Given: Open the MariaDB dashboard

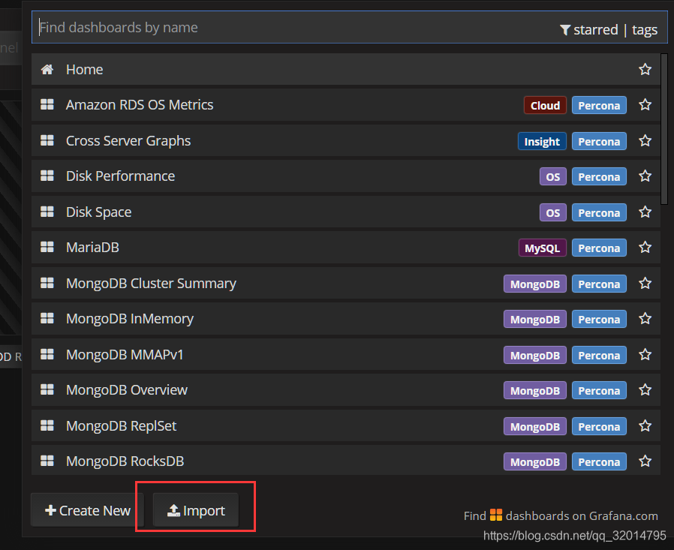Looking at the screenshot, I should (345, 248).
